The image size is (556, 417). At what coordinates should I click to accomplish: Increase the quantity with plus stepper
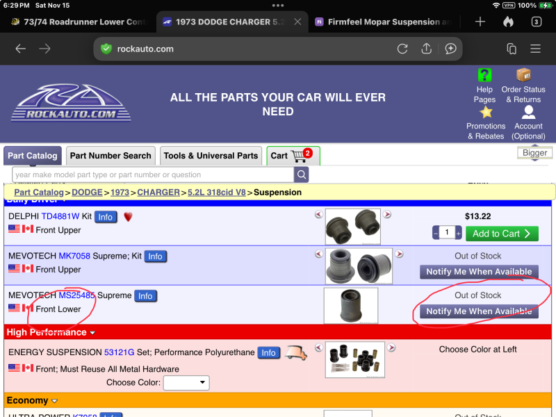coord(458,234)
